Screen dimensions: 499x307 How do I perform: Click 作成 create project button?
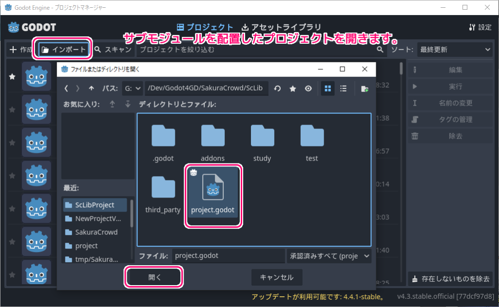[20, 50]
